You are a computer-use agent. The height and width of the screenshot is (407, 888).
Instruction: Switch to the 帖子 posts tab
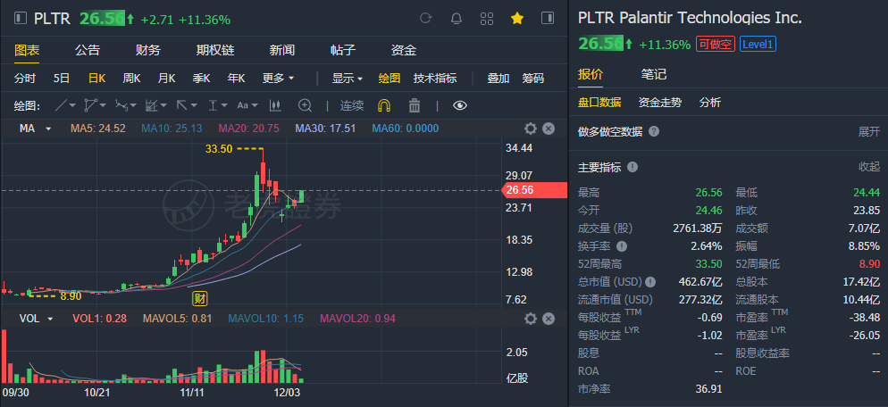[343, 50]
